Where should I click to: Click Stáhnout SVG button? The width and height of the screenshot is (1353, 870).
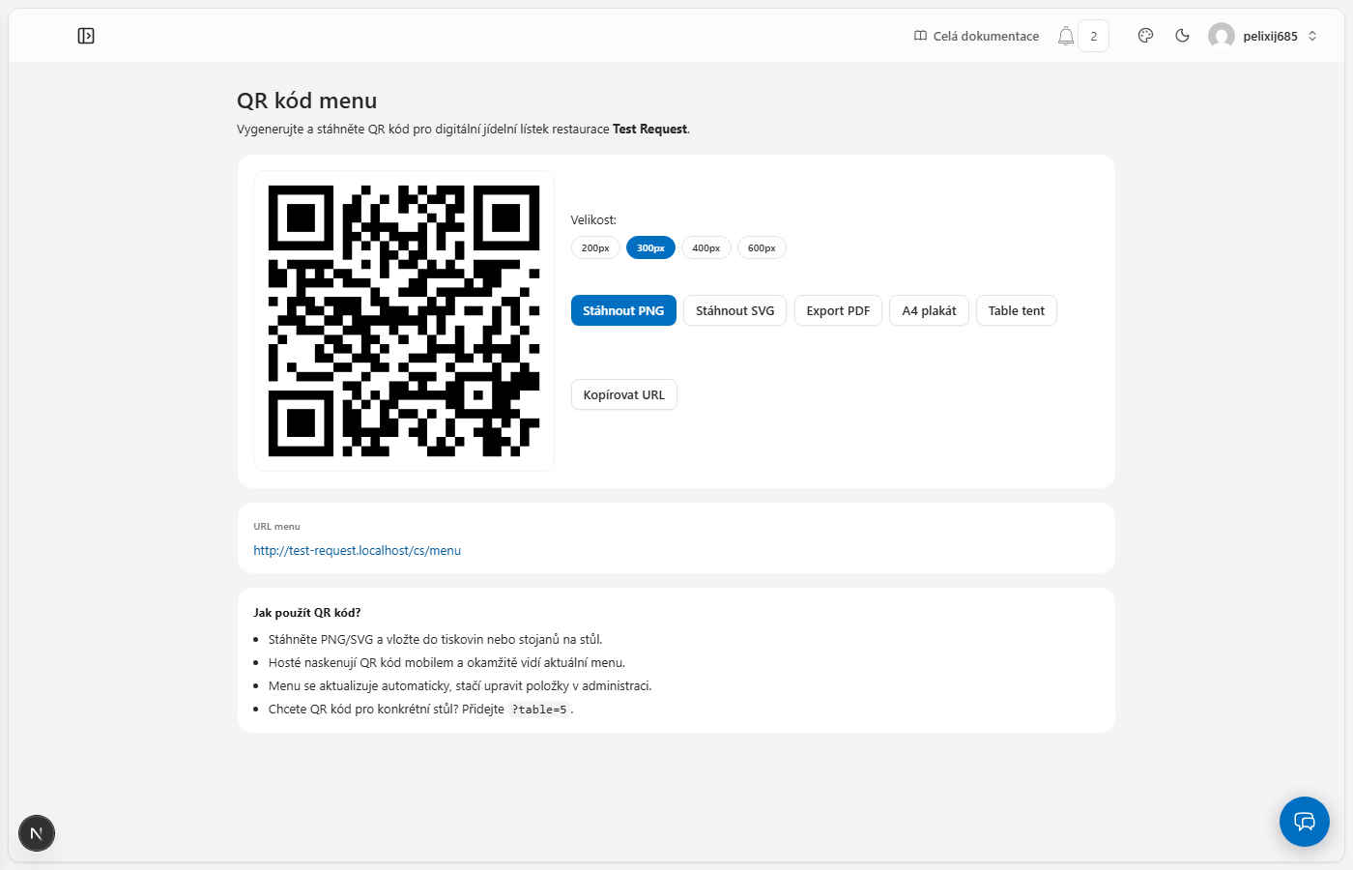coord(735,310)
